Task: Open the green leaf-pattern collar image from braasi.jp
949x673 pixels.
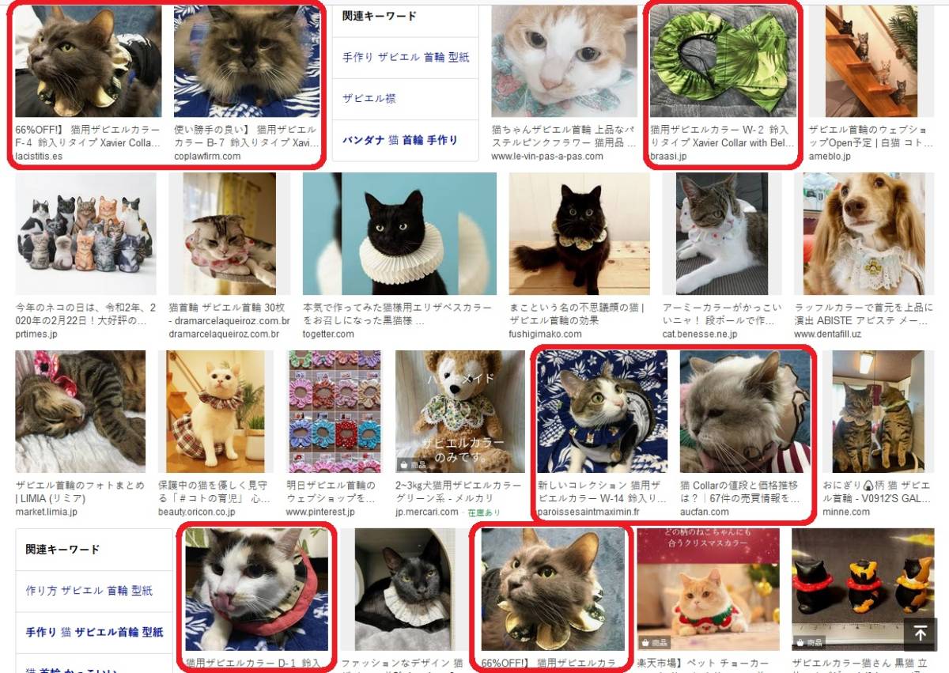Action: 723,61
